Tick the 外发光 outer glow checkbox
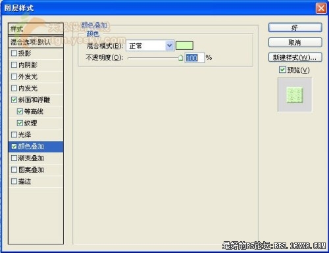This screenshot has height=253, width=329. coord(14,76)
